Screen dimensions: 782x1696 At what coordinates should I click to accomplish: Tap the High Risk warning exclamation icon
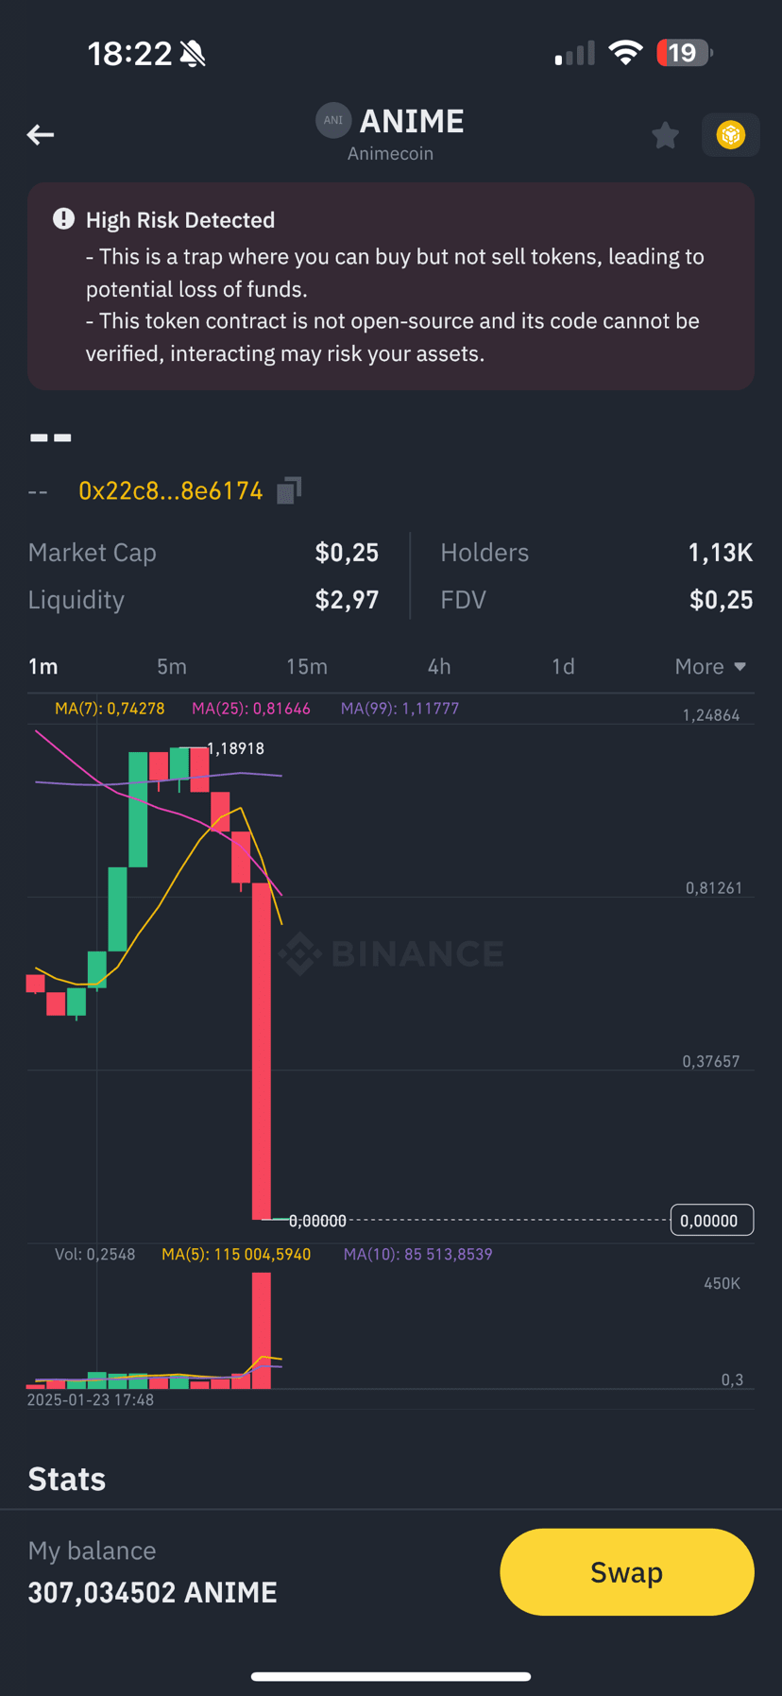[x=63, y=219]
